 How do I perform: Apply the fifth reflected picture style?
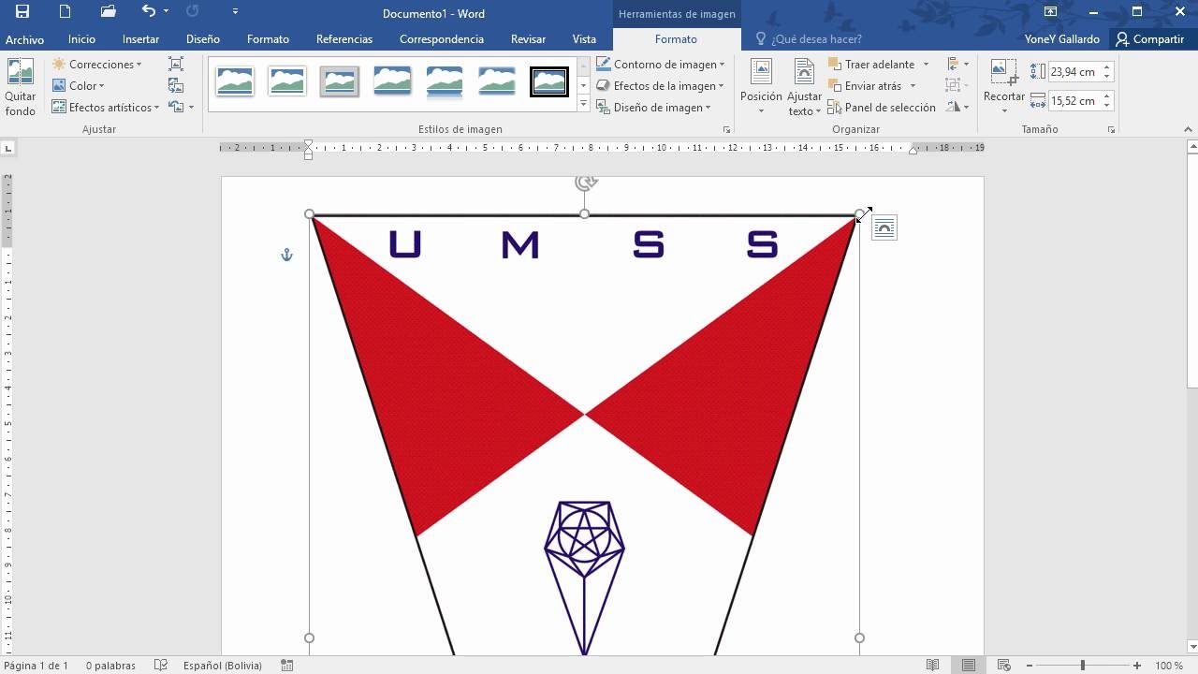point(445,81)
